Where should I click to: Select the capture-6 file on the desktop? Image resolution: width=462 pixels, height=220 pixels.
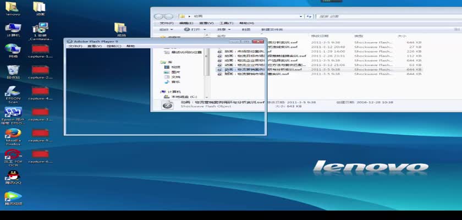tap(40, 156)
